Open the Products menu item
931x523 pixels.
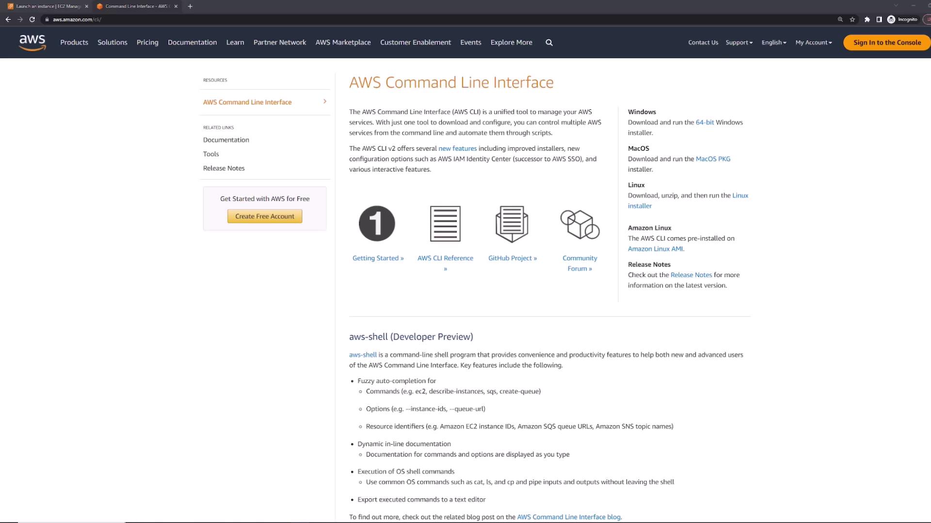[74, 43]
